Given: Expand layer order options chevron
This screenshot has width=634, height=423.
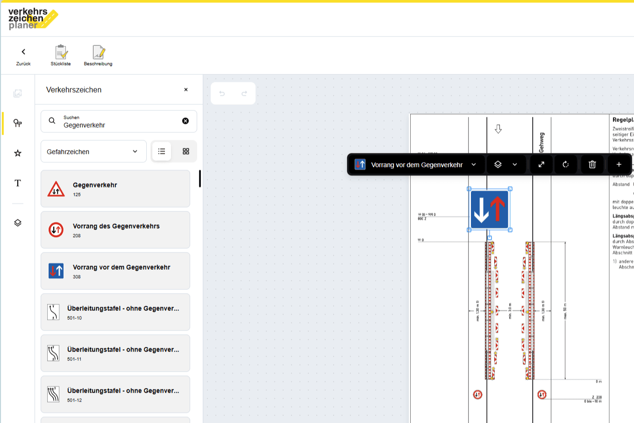Looking at the screenshot, I should pos(515,165).
